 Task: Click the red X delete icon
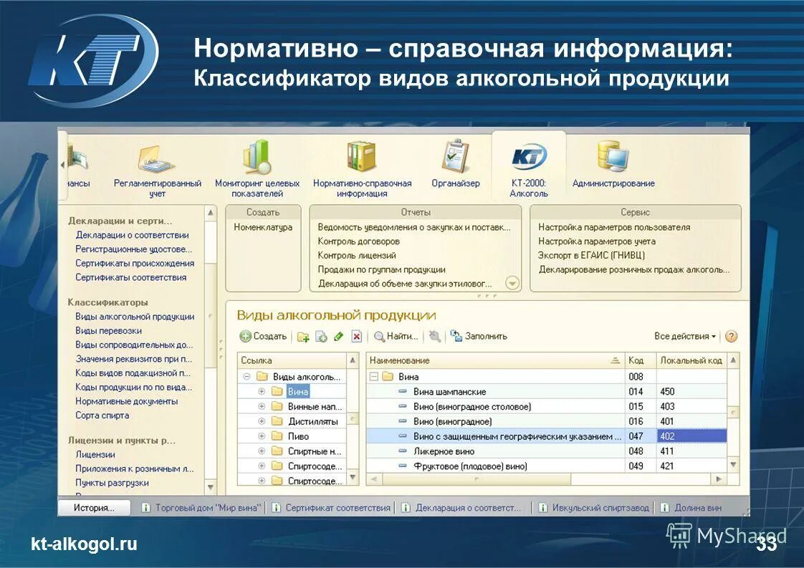point(355,336)
